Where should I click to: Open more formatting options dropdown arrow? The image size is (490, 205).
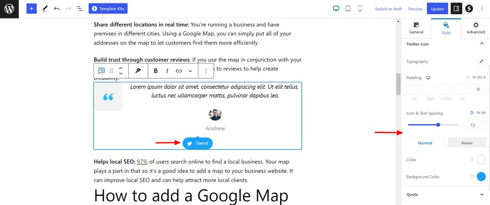191,71
